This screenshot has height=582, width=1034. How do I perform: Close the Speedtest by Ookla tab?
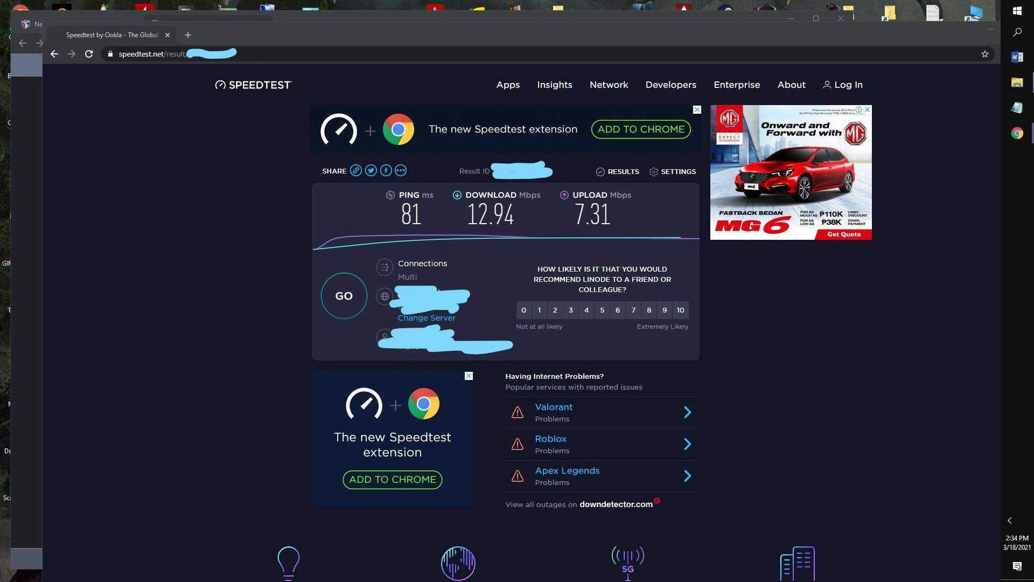click(167, 35)
